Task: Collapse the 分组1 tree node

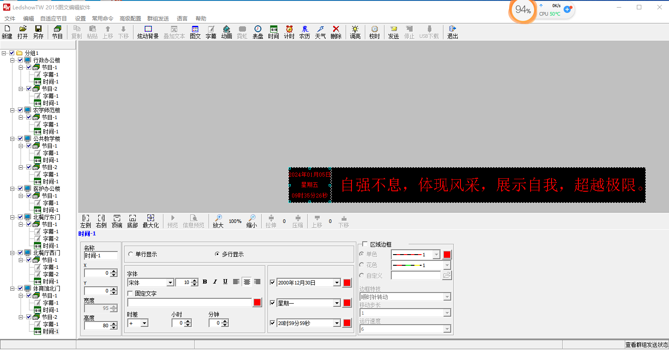Action: (x=4, y=53)
